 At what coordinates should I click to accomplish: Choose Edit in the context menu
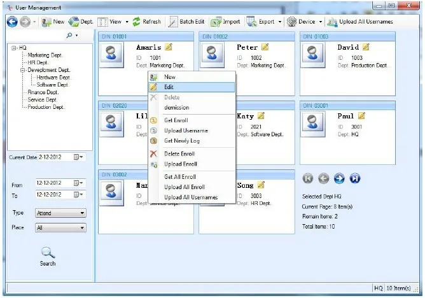pyautogui.click(x=192, y=87)
